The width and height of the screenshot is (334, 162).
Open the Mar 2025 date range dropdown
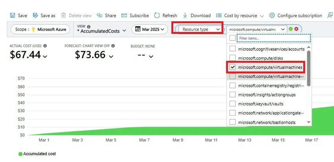150,29
